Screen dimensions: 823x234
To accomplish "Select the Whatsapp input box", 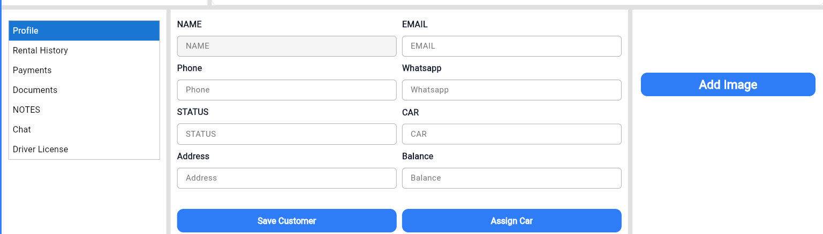I will click(x=511, y=90).
